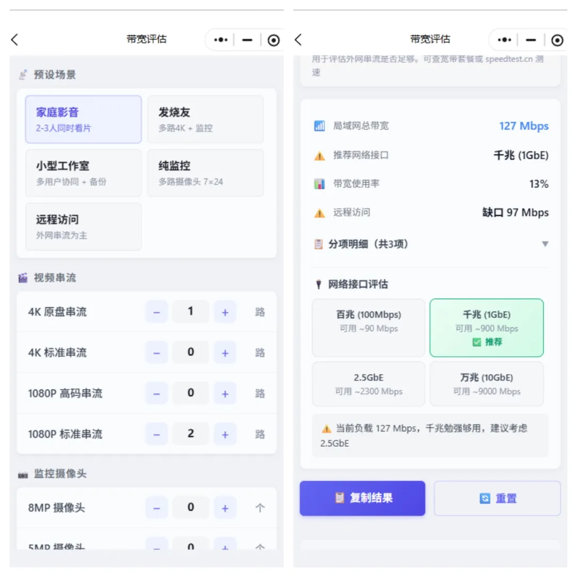Go back using left screen back arrow
The height and width of the screenshot is (577, 577).
[15, 40]
